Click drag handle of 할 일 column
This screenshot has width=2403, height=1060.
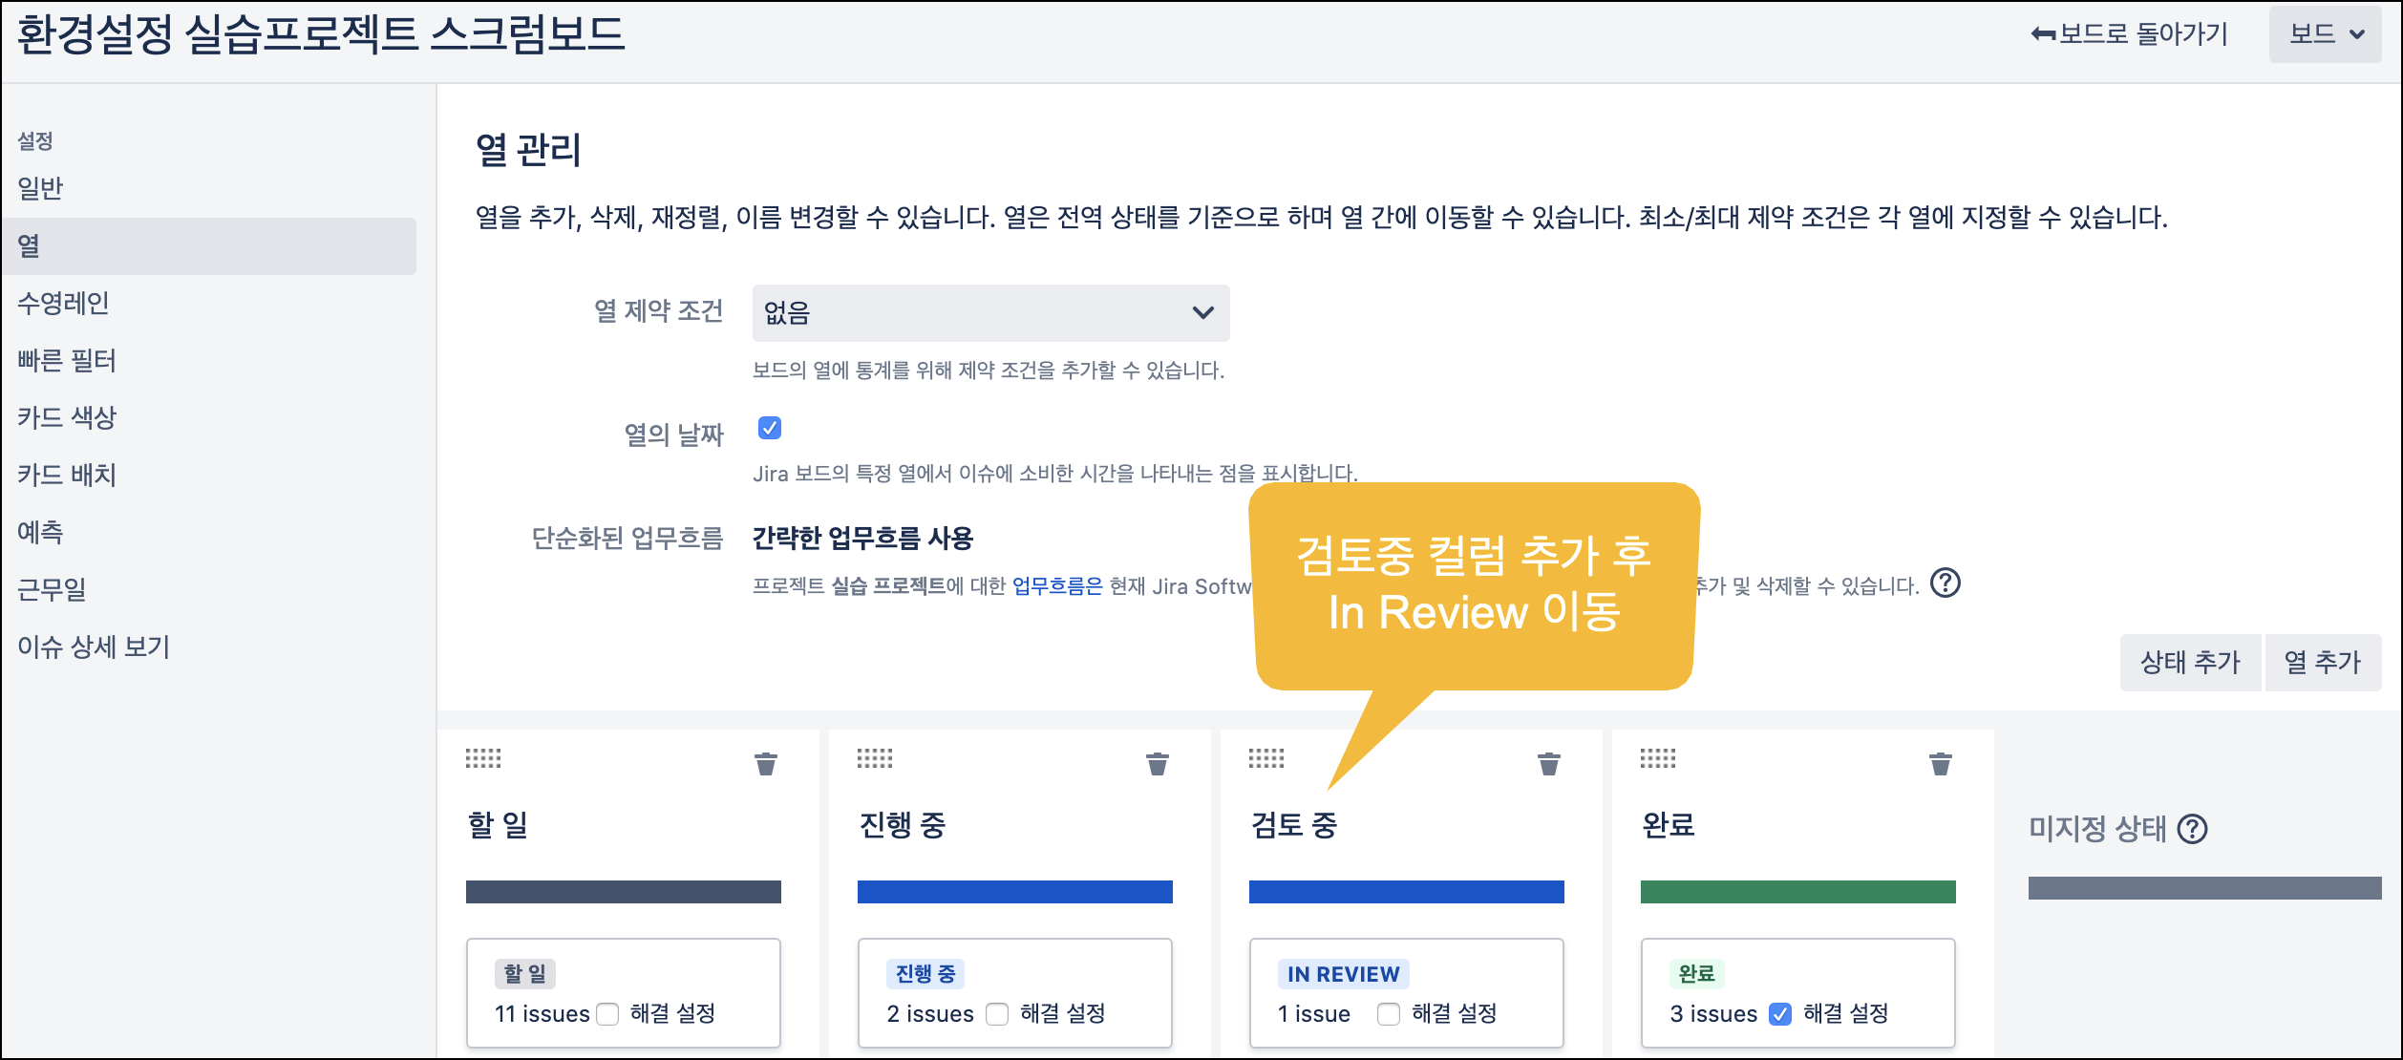[x=483, y=759]
